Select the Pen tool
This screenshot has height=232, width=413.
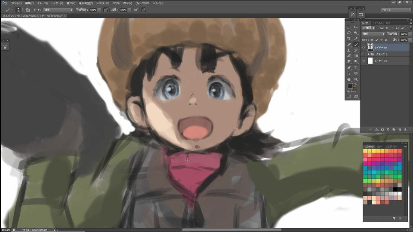[x=349, y=68]
